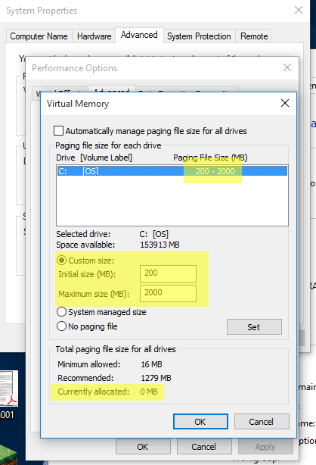
Task: Cancel the Virtual Memory dialog
Action: pos(262,421)
